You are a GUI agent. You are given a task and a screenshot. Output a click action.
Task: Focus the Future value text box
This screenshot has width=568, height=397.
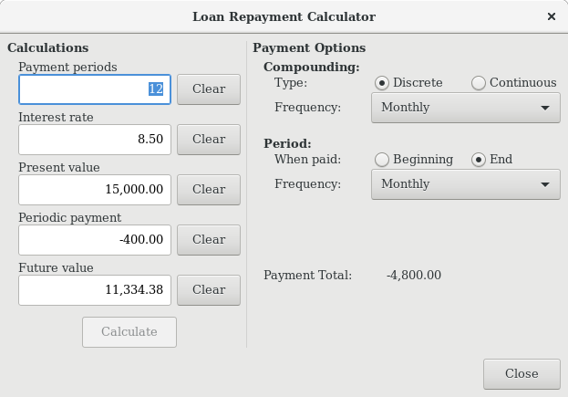[x=94, y=290]
